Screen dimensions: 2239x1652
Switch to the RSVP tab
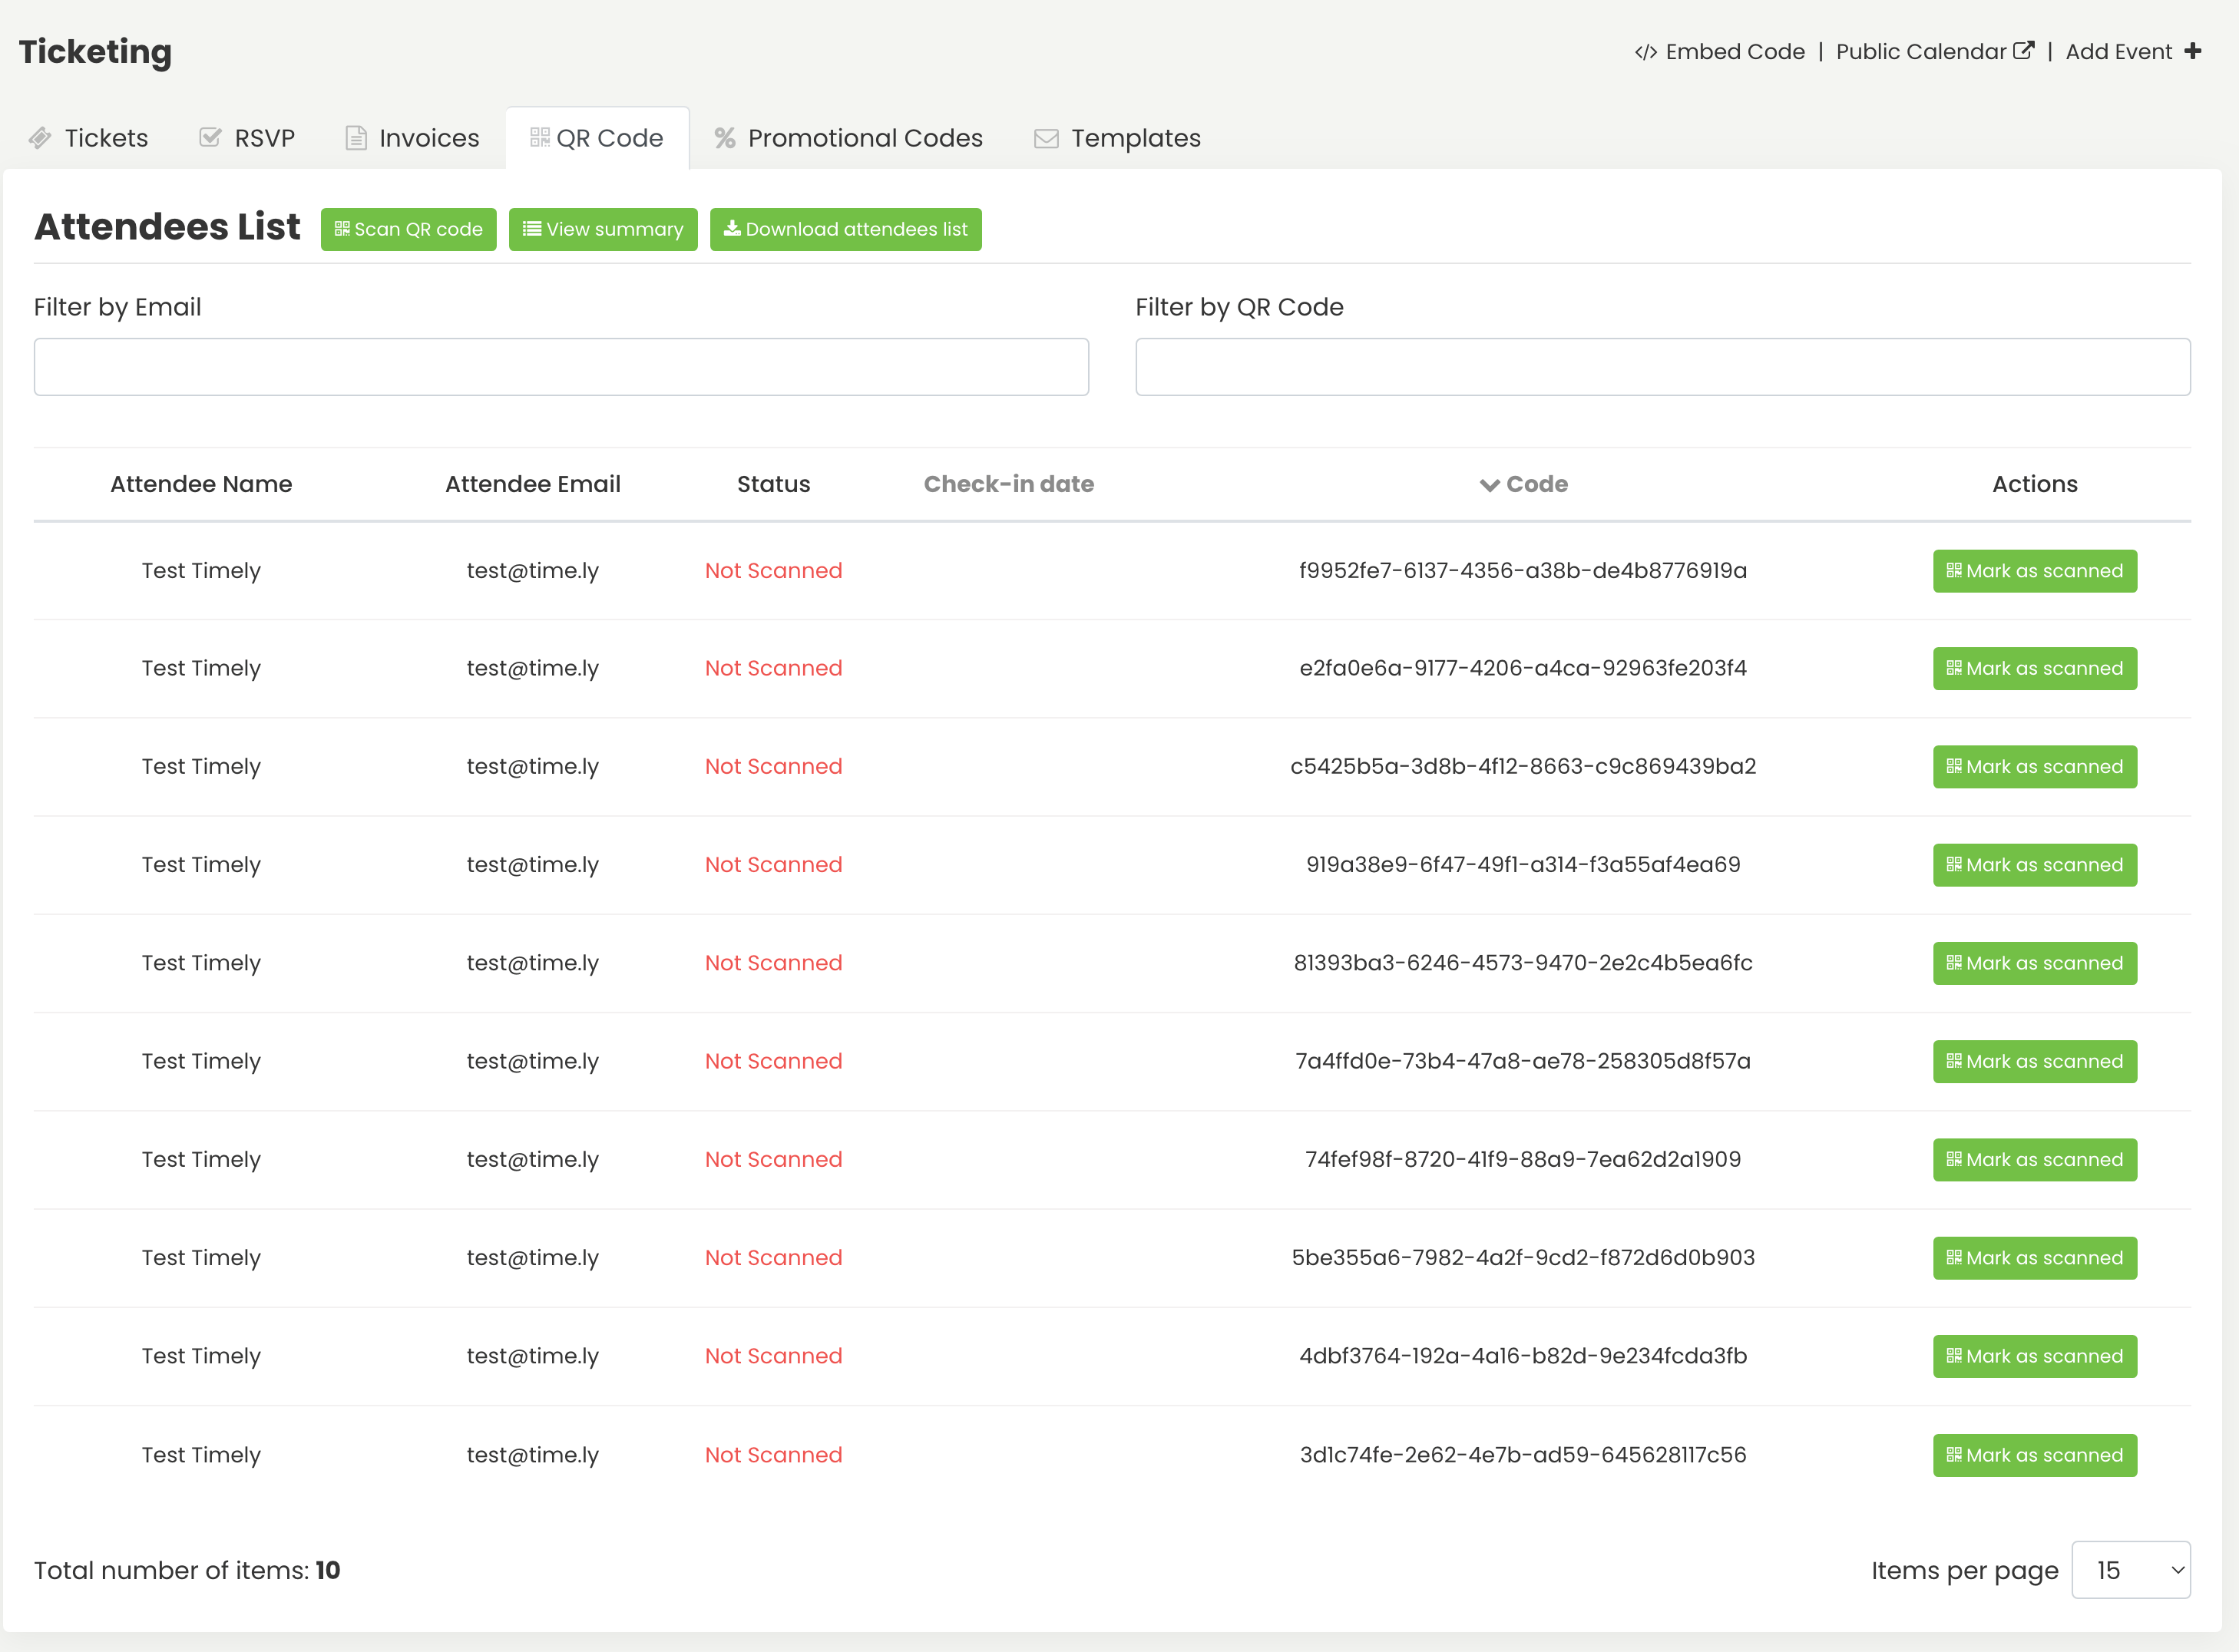coord(247,138)
